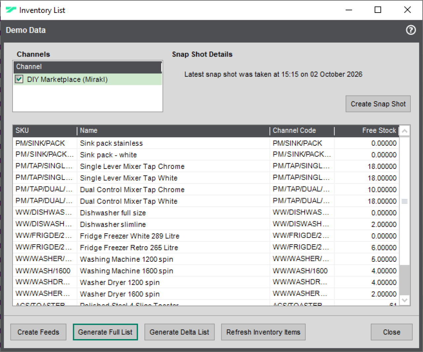
Task: Select the Dishwasher slimline row
Action: [206, 224]
